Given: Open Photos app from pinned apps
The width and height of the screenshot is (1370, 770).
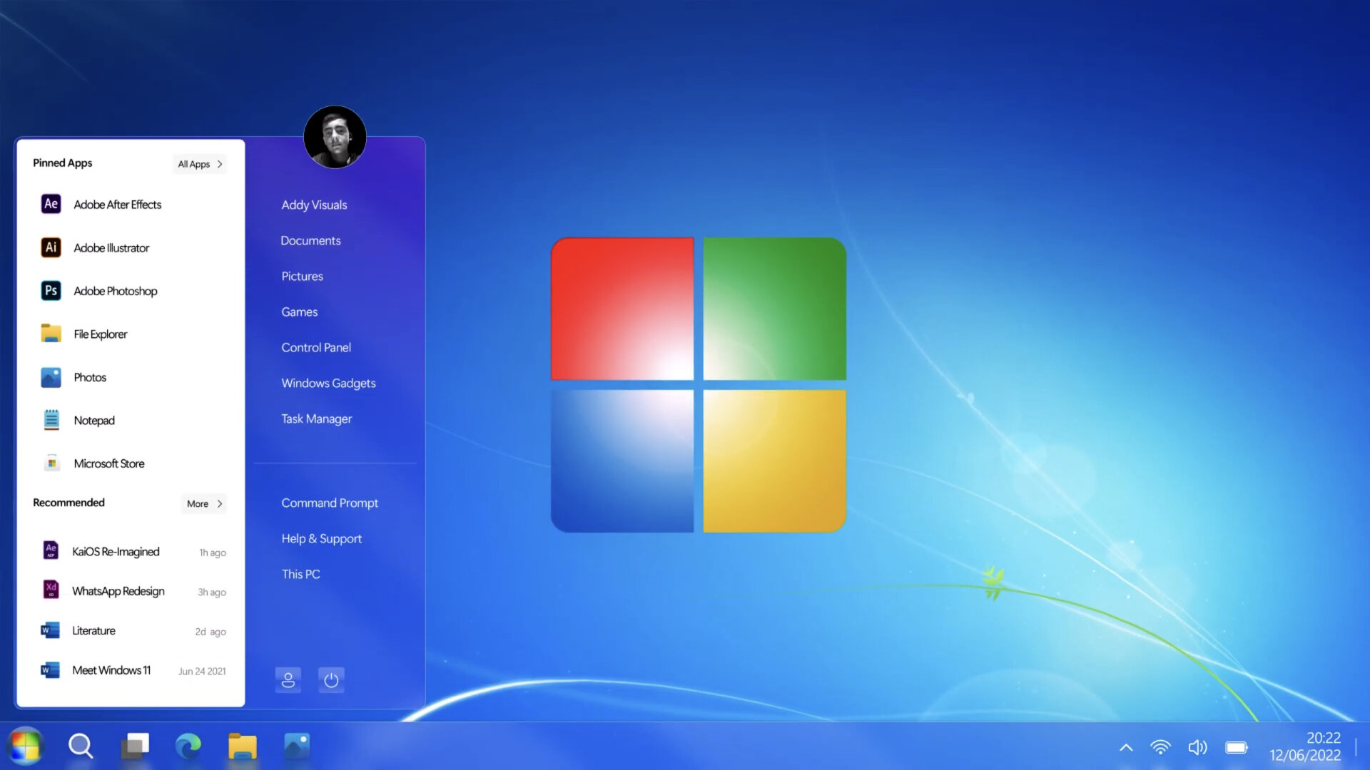Looking at the screenshot, I should pos(89,376).
